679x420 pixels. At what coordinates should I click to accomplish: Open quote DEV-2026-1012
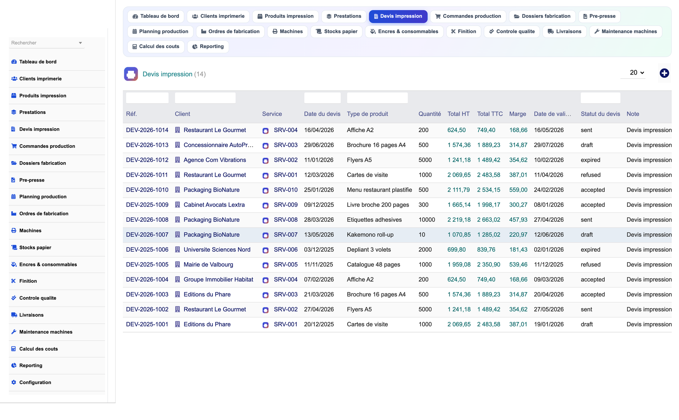coord(147,160)
